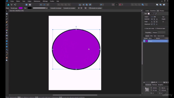This screenshot has height=98, width=174.
Task: Switch to the Export persona
Action: [x=15, y=5]
